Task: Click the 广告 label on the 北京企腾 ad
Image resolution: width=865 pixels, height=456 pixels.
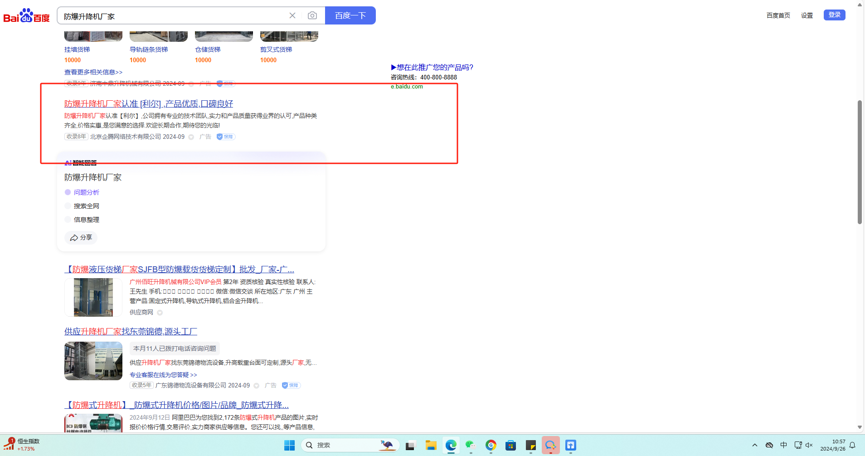Action: [205, 137]
